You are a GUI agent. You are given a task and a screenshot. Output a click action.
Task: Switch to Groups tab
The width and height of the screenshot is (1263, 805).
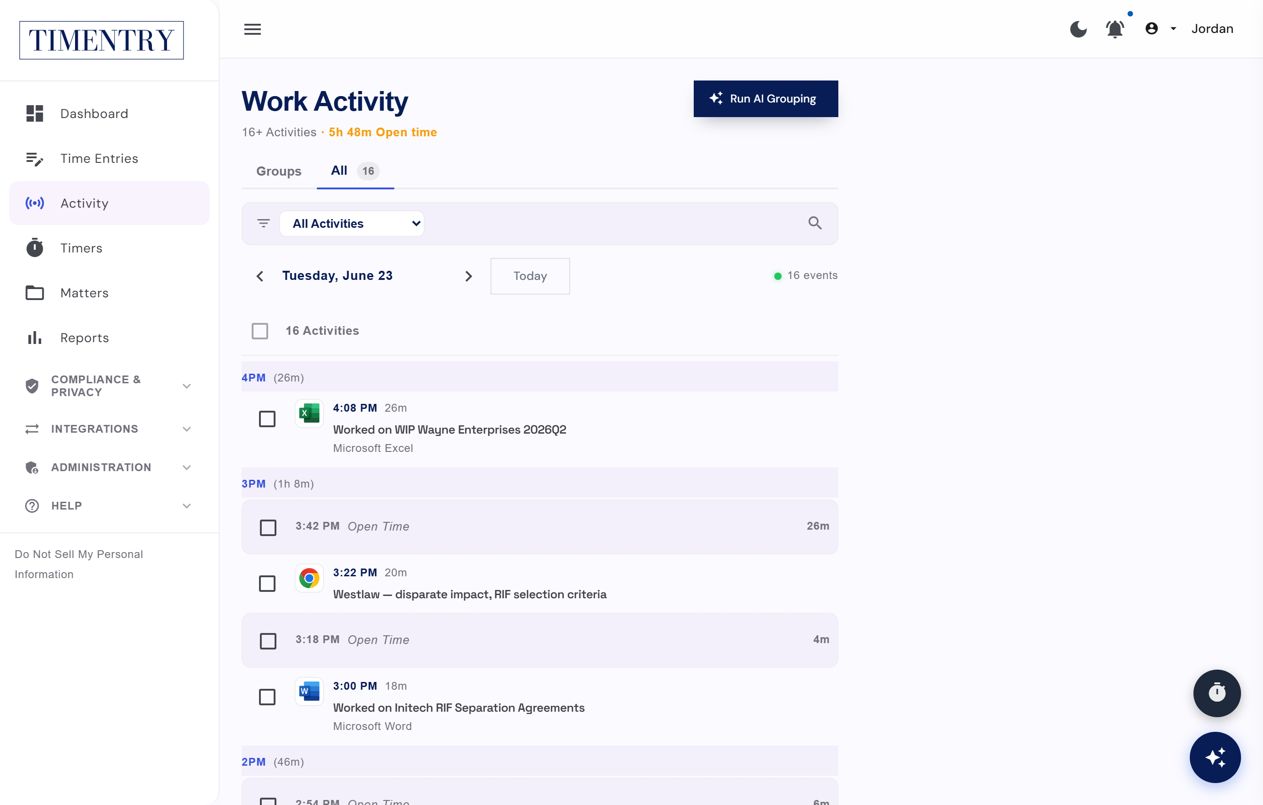pyautogui.click(x=279, y=172)
